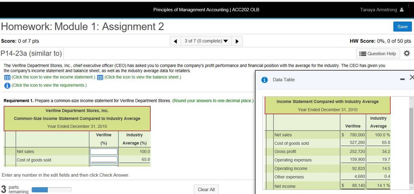The height and width of the screenshot is (194, 414).
Task: Click user profile icon next to Tanaya Armstrong
Action: tap(401, 10)
